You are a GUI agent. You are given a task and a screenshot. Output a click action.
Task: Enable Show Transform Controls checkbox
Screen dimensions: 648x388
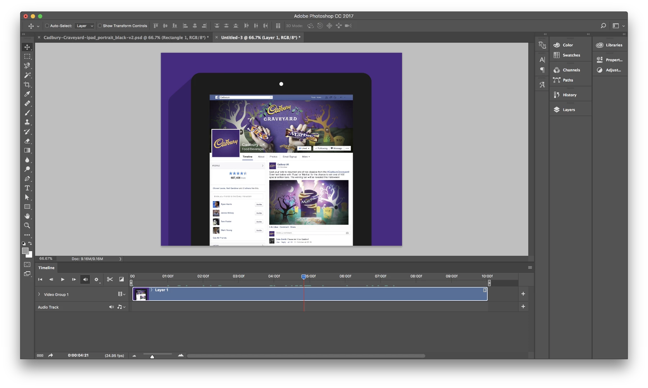tap(100, 26)
